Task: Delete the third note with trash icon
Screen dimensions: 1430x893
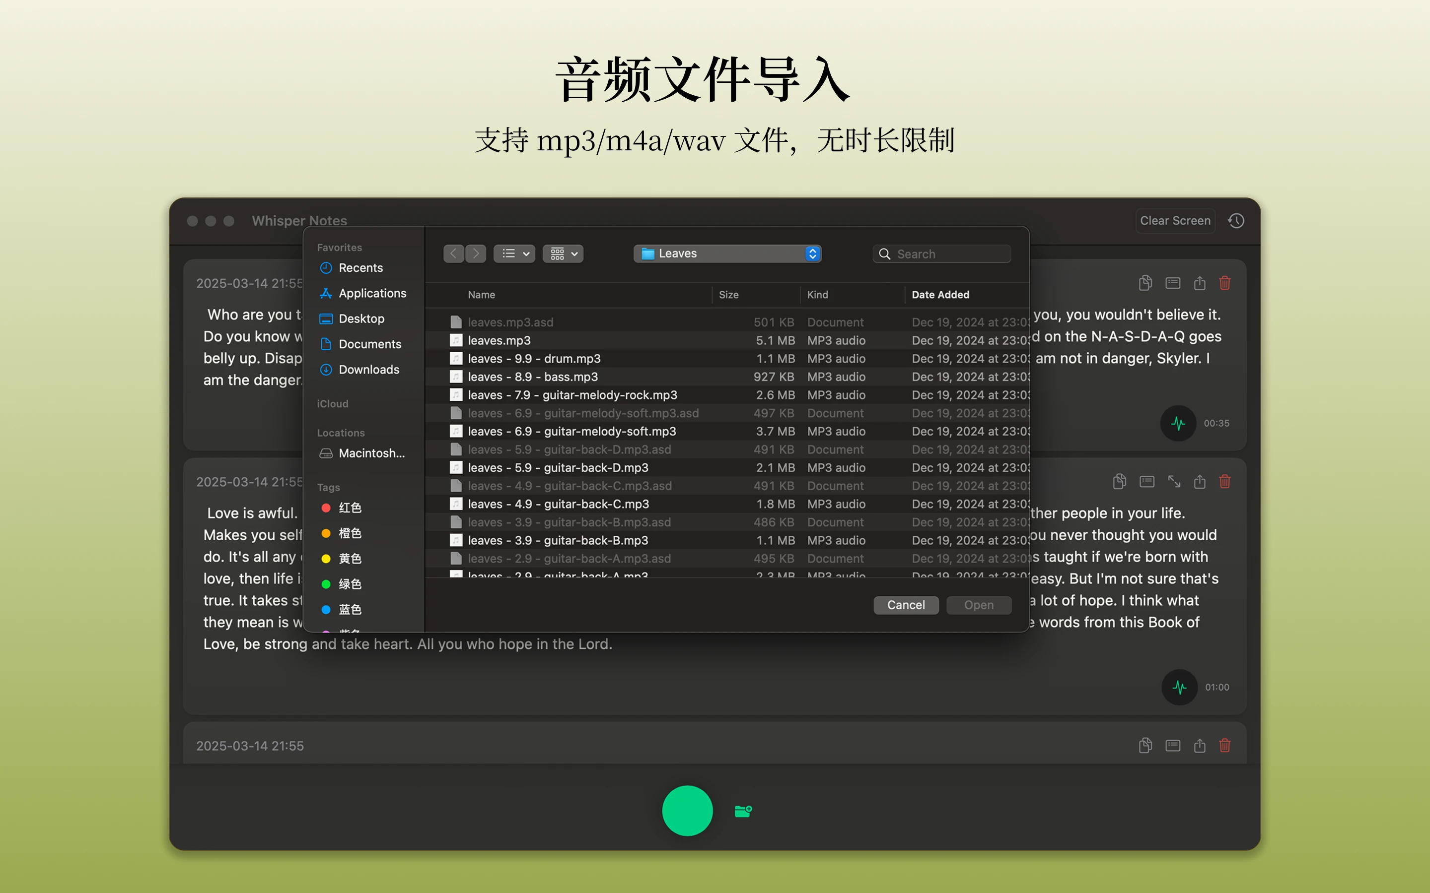Action: [x=1225, y=745]
